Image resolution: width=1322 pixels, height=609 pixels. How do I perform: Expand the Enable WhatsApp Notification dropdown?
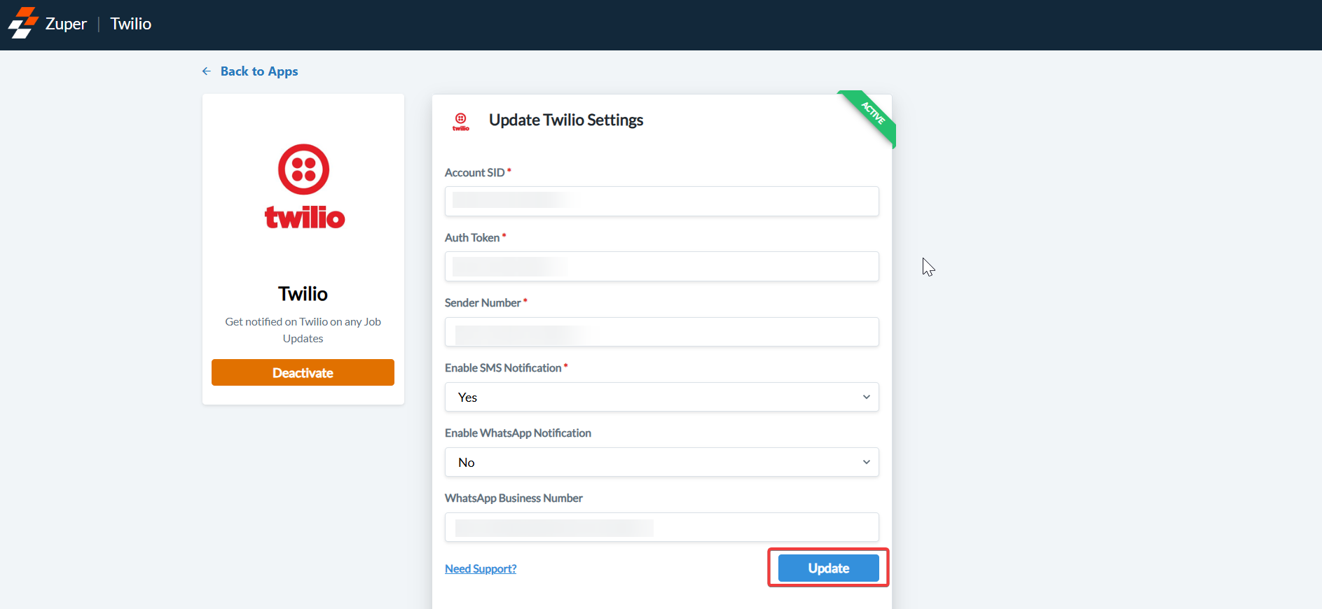662,462
